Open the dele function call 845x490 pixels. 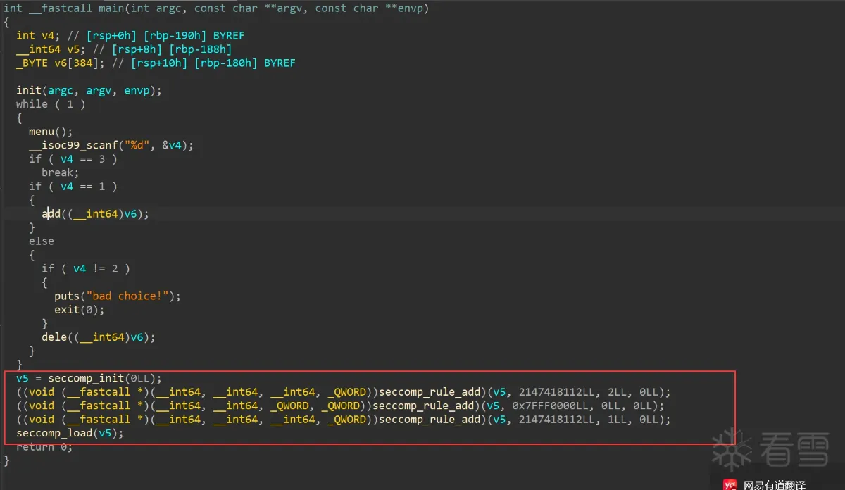click(x=54, y=337)
